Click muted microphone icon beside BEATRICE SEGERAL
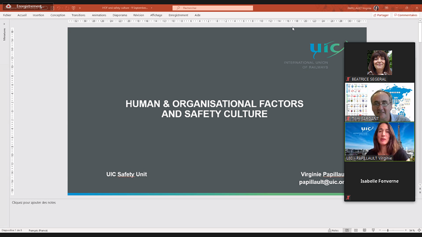Screen dimensions: 422x237 click(x=348, y=79)
